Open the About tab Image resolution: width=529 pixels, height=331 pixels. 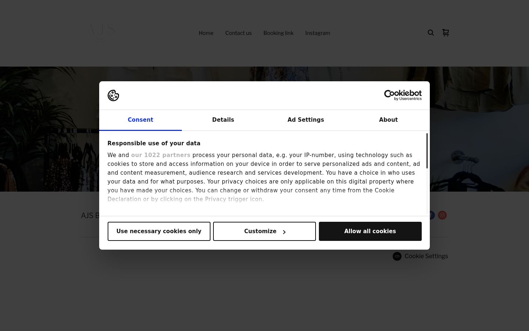tap(388, 120)
